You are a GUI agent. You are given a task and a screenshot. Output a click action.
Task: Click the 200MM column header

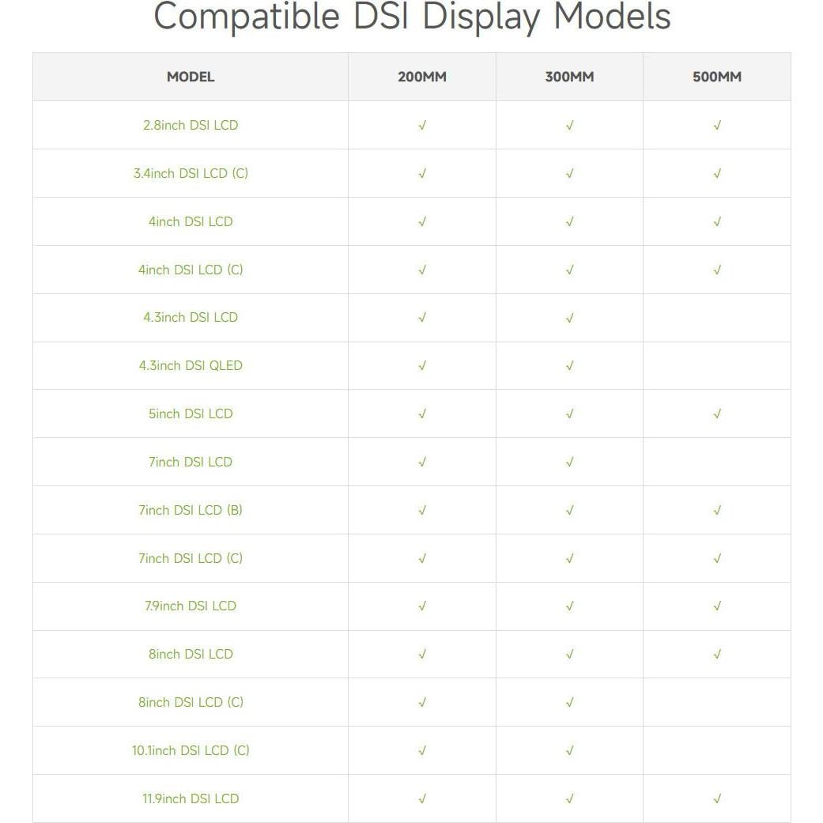pos(422,77)
